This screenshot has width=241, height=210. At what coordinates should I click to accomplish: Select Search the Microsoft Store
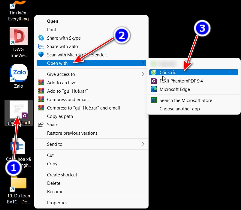pyautogui.click(x=194, y=100)
